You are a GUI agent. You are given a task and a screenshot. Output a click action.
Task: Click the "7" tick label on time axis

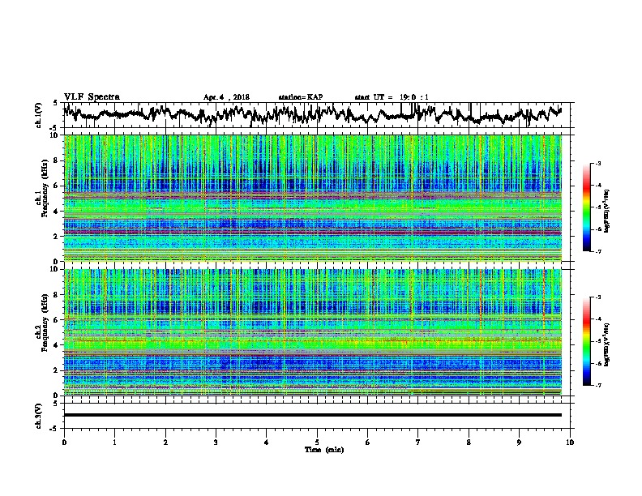pyautogui.click(x=418, y=443)
